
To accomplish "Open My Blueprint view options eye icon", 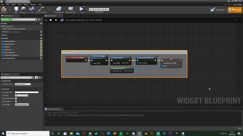I will tap(39, 20).
